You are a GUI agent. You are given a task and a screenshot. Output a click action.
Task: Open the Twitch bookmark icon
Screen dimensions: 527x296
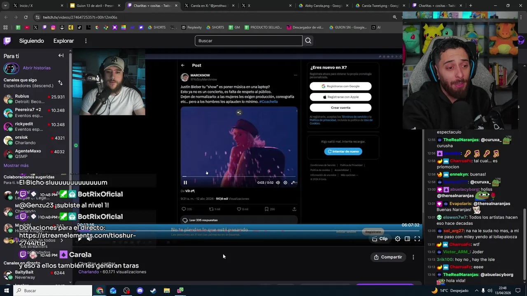(x=44, y=28)
